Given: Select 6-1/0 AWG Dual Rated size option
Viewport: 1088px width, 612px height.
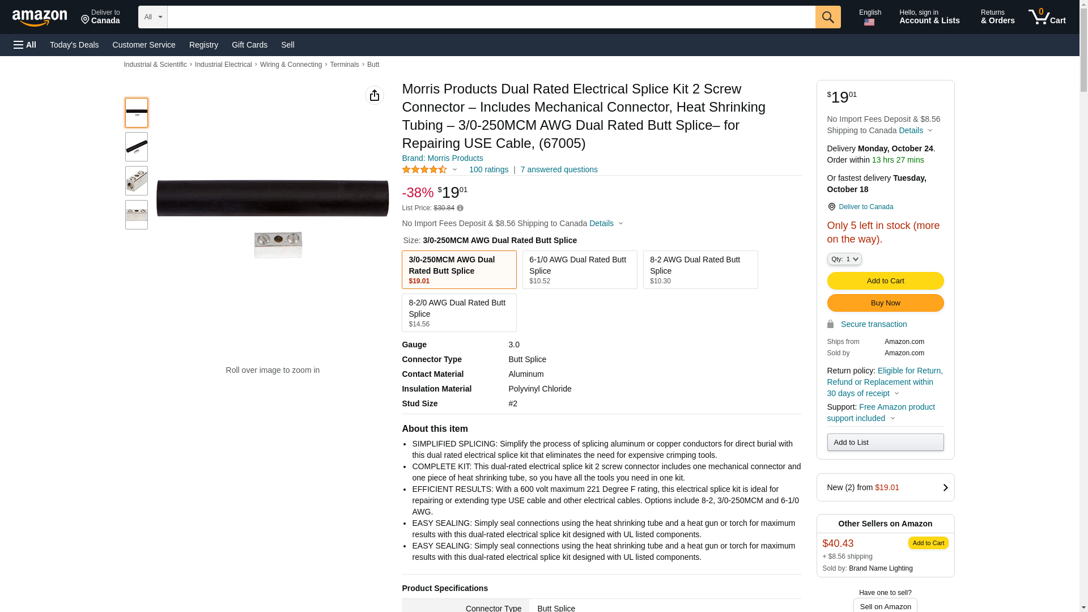Looking at the screenshot, I should [579, 270].
